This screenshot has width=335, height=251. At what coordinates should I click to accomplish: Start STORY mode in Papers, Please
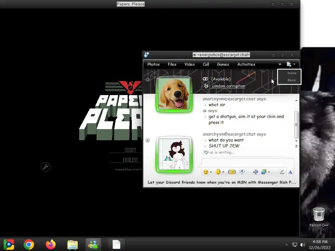pyautogui.click(x=130, y=150)
